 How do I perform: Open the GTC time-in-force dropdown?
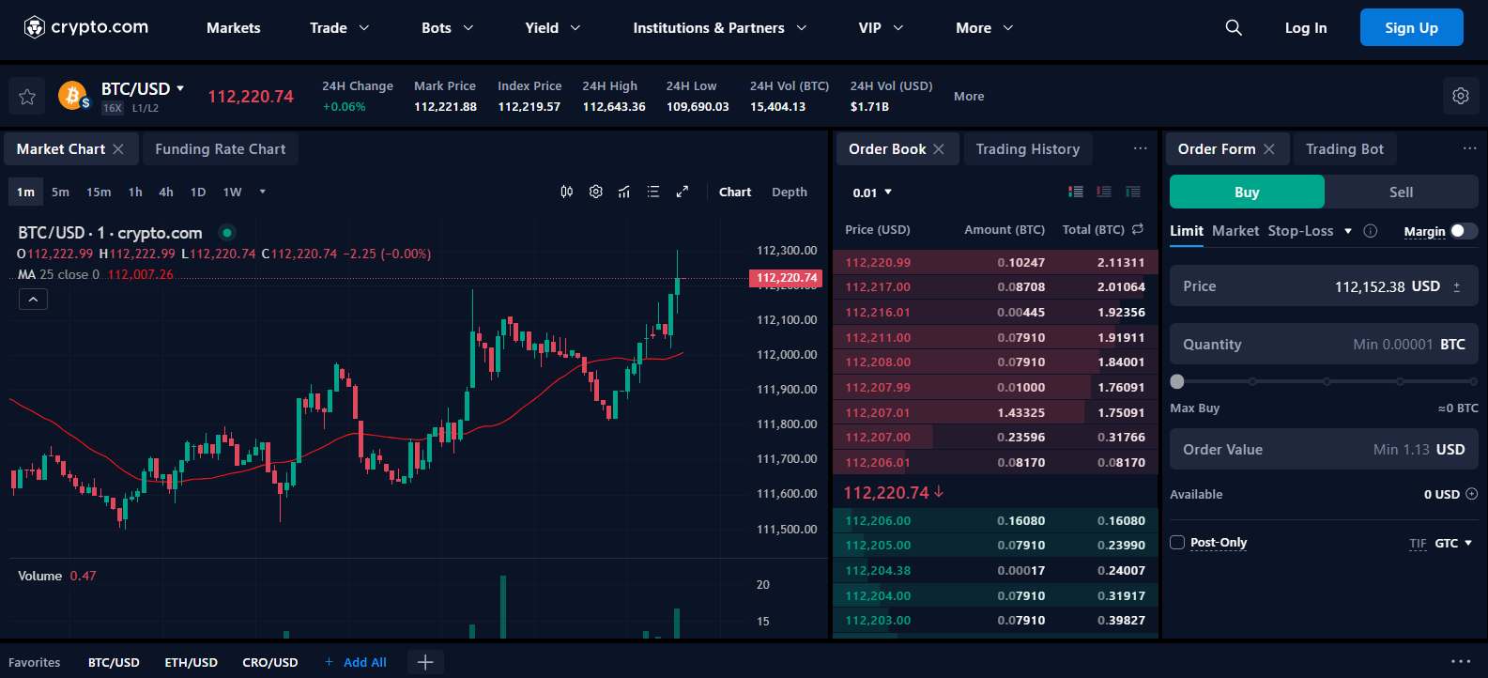[1453, 543]
